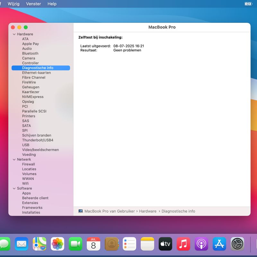The height and width of the screenshot is (257, 257).
Task: Select NVMExpress in the sidebar
Action: [33, 97]
